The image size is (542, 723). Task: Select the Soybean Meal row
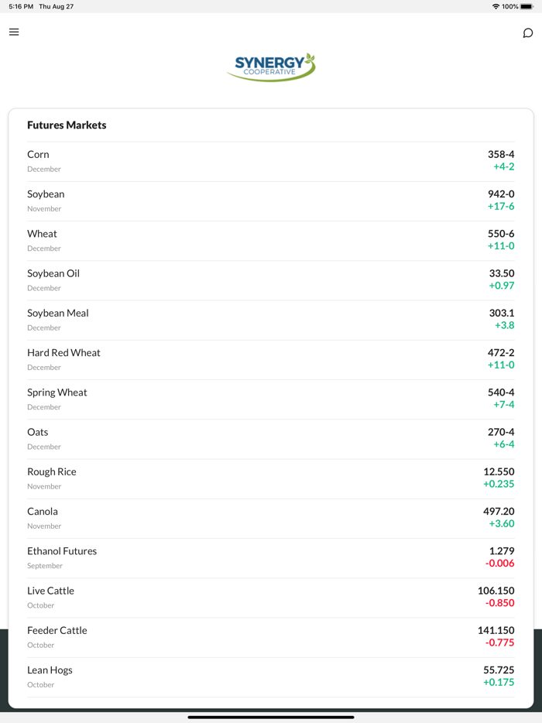pos(270,320)
